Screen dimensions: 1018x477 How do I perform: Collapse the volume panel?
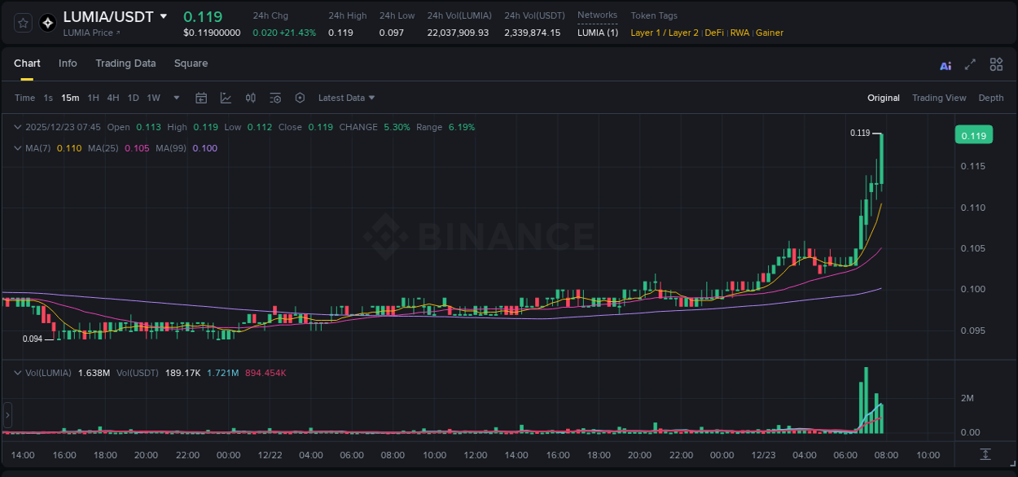(x=16, y=371)
